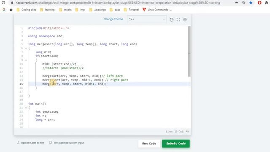
Task: Reset code with the history icon
Action: 172,19
